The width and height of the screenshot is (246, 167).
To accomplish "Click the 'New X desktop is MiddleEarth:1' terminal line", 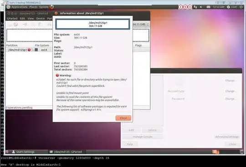I will [x=31, y=165].
